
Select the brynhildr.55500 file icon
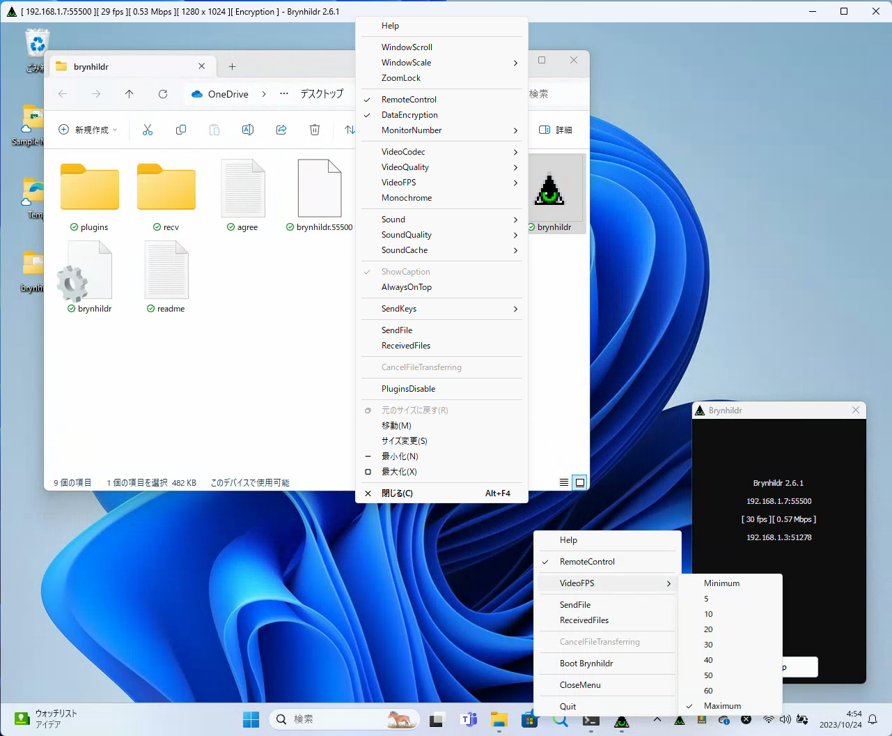click(x=320, y=188)
